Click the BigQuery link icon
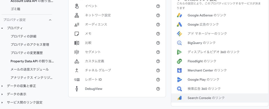This screenshot has height=109, width=269. pos(179,43)
